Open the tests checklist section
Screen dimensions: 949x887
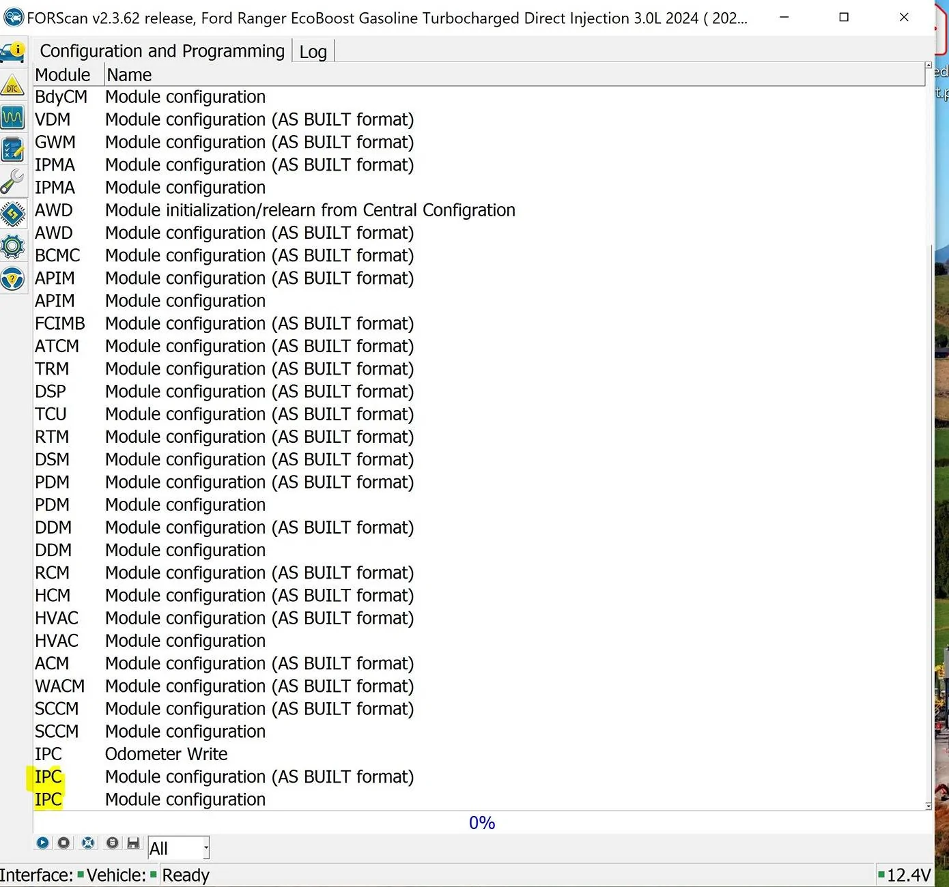[12, 149]
